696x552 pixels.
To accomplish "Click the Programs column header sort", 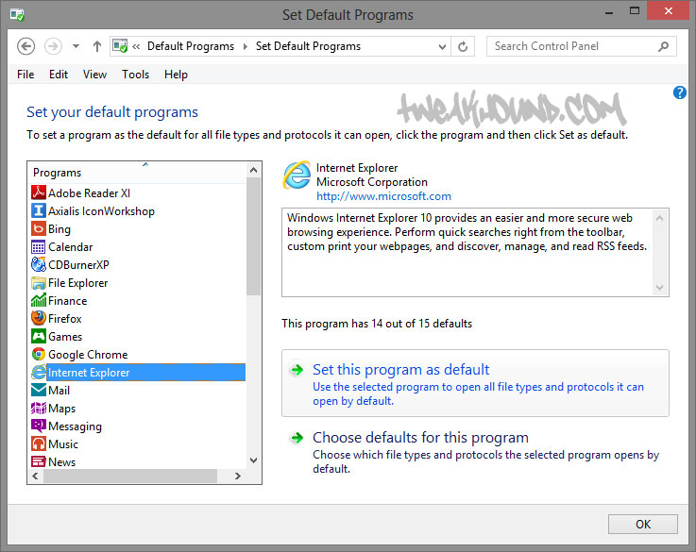I will (x=138, y=172).
